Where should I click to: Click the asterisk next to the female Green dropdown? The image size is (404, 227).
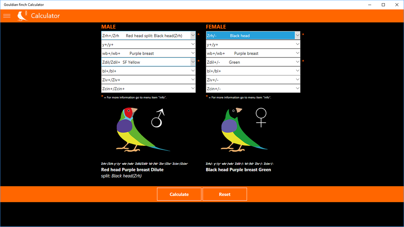(x=303, y=61)
